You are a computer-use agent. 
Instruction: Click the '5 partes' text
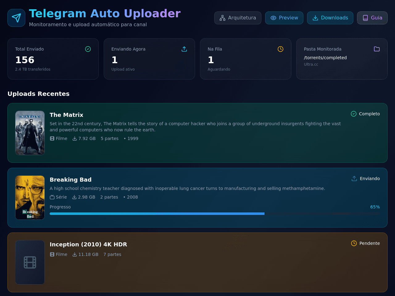[x=110, y=138]
